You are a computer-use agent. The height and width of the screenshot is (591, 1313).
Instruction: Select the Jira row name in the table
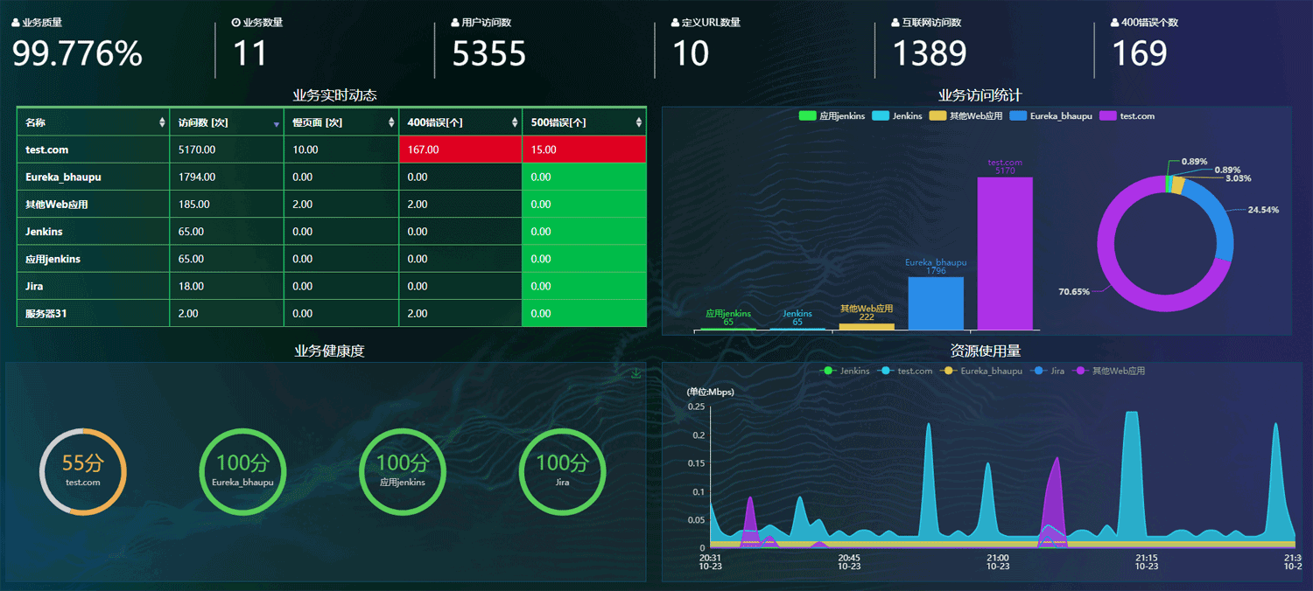coord(35,286)
